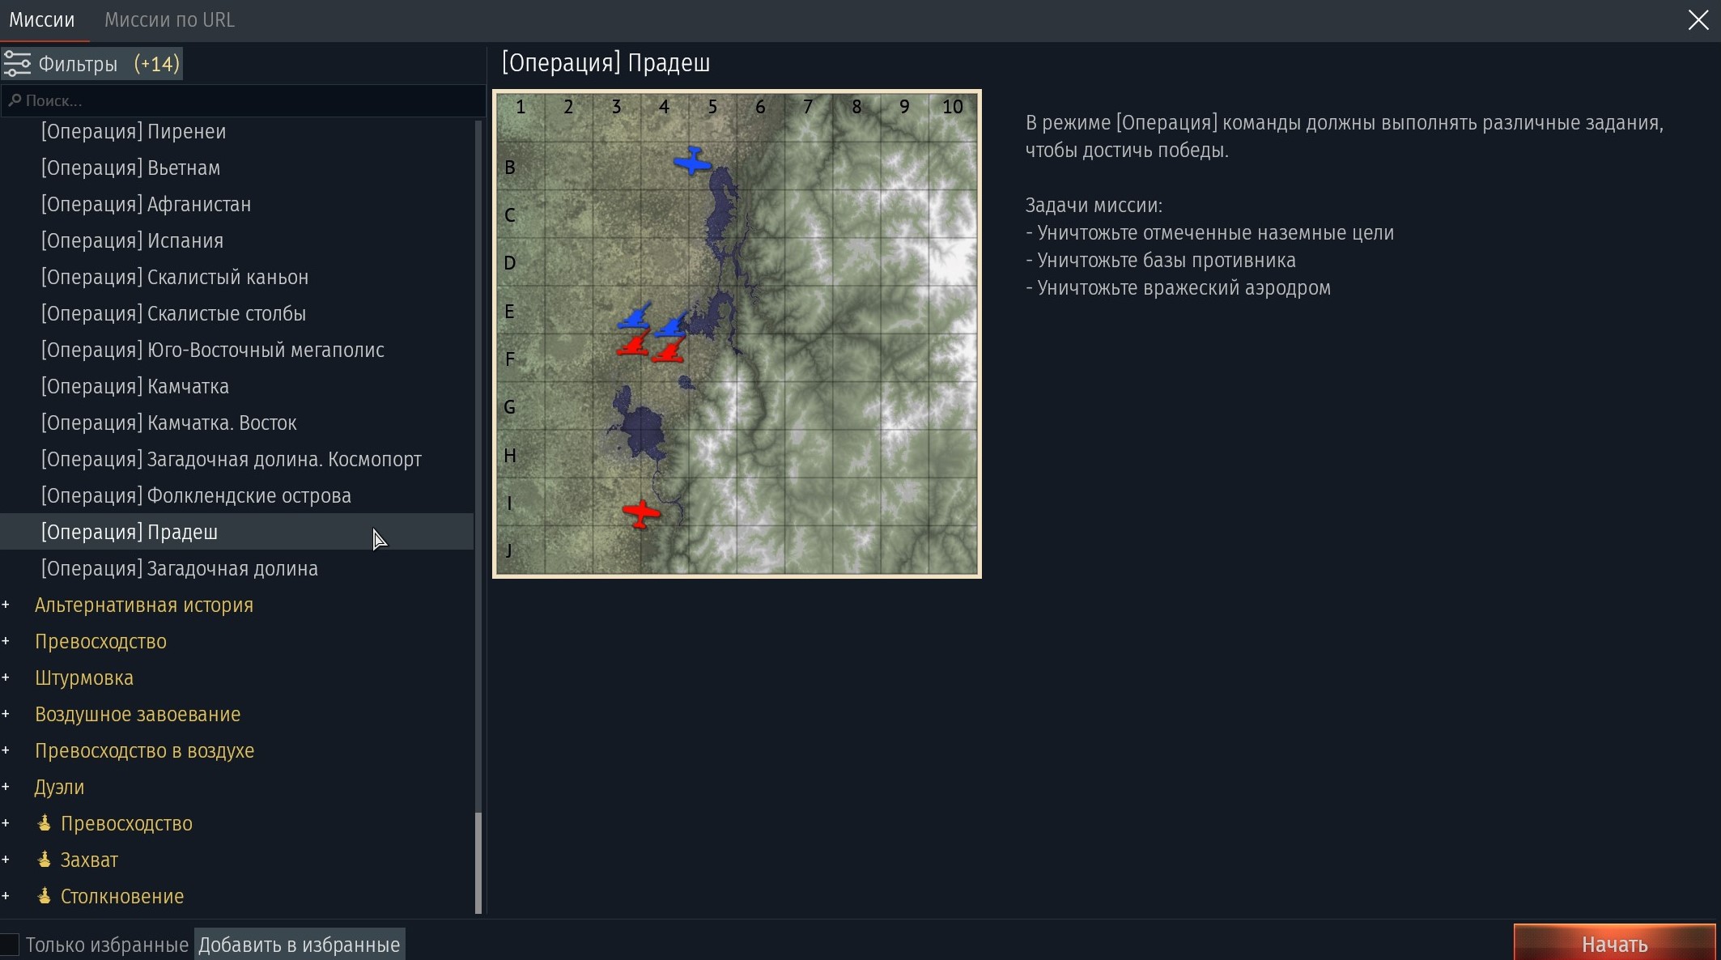Click the Filters sliders icon

[17, 63]
